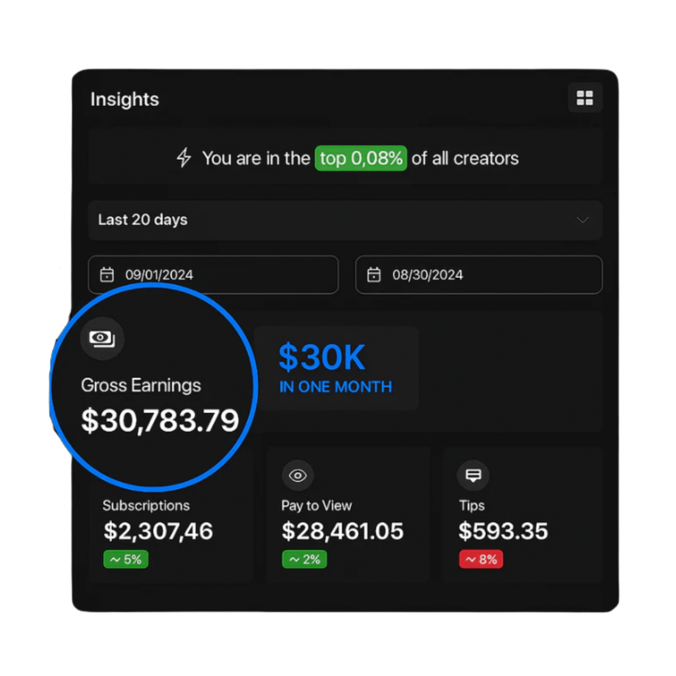Screen dimensions: 676x676
Task: Click the message icon above Tips
Action: (473, 476)
